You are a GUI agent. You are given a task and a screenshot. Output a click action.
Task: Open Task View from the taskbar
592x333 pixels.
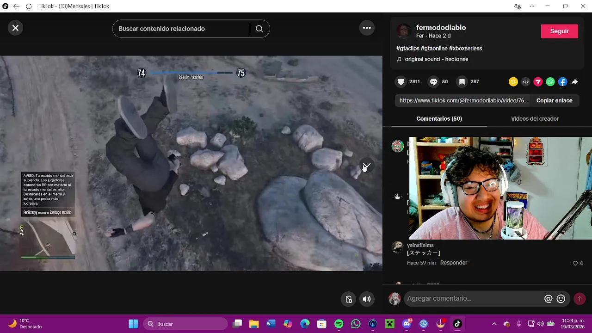pyautogui.click(x=237, y=324)
